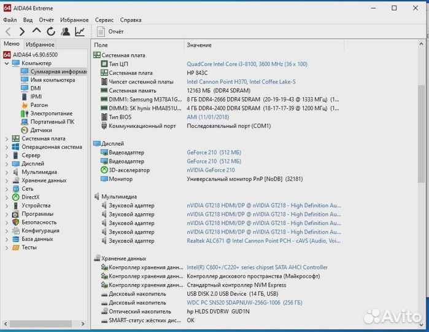Open Электропитание via its battery plug icon
This screenshot has height=332, width=429.
(25, 113)
